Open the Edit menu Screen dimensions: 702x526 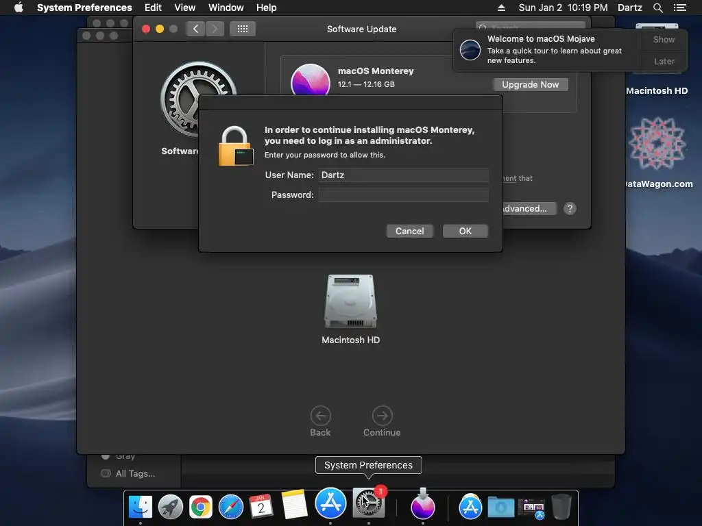tap(153, 8)
